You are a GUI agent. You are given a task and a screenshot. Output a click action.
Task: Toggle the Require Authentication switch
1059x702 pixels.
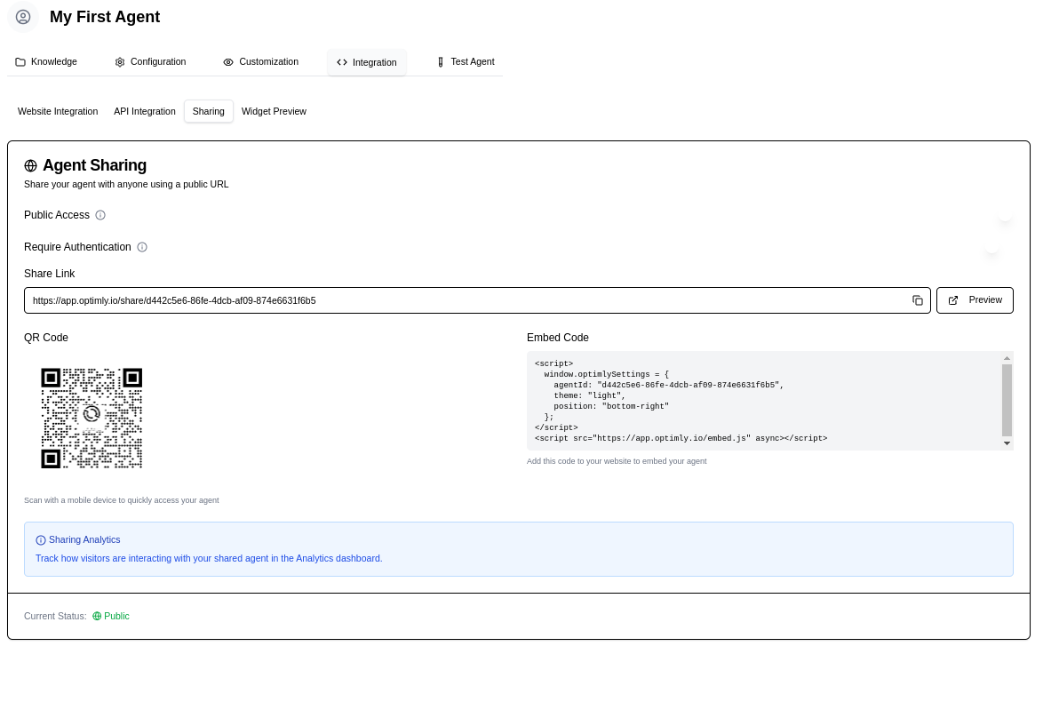(999, 247)
